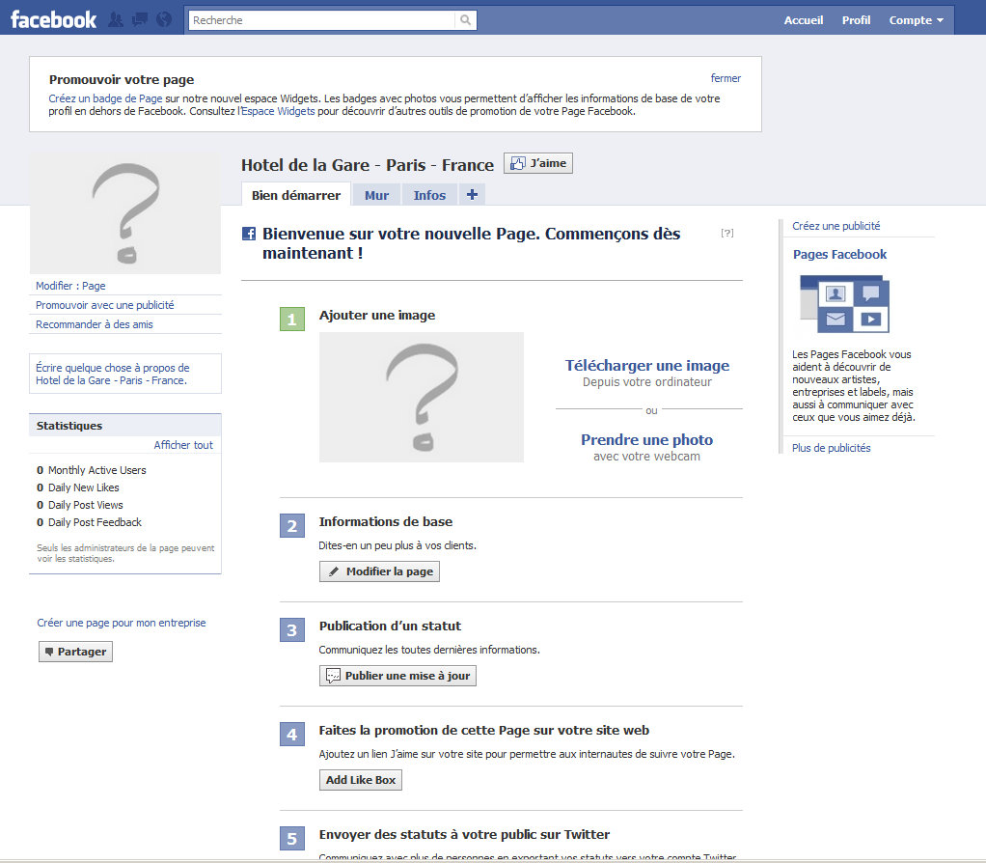Open messages icon in top bar
Image resolution: width=986 pixels, height=863 pixels.
[x=140, y=20]
